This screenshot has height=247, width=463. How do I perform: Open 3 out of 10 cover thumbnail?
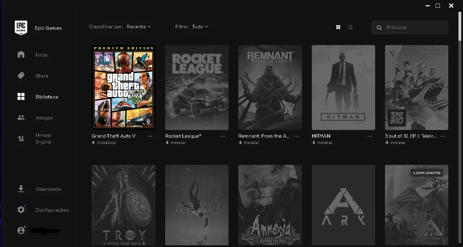click(416, 87)
